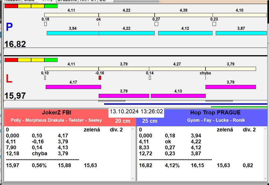Click the 25 cm jump height label
This screenshot has width=269, height=185.
point(150,121)
